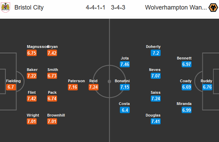Select Flint's 7.42 rating badge

[x=32, y=99]
